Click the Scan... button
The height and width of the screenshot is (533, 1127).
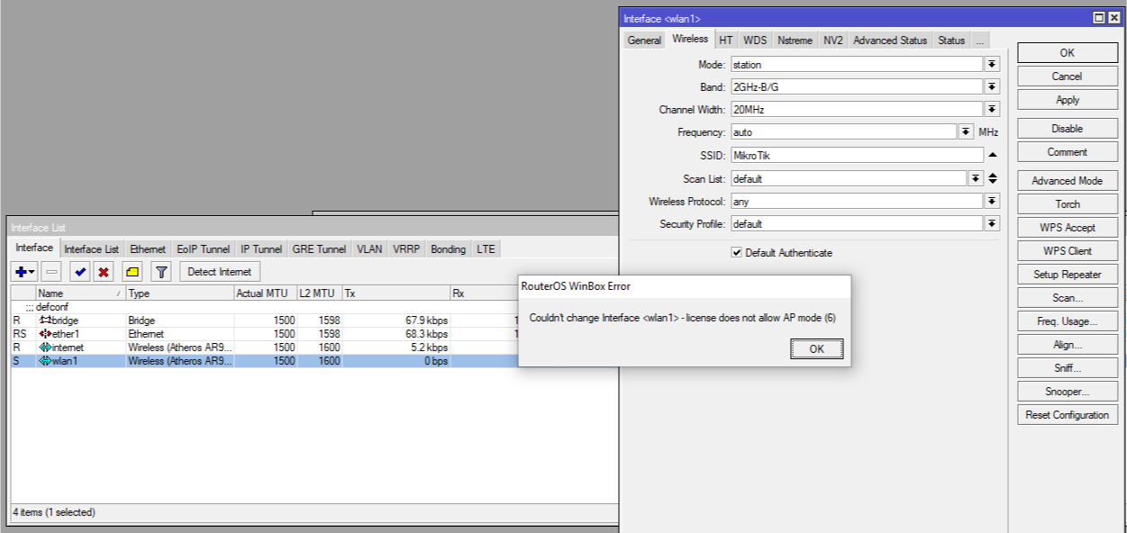click(x=1068, y=298)
